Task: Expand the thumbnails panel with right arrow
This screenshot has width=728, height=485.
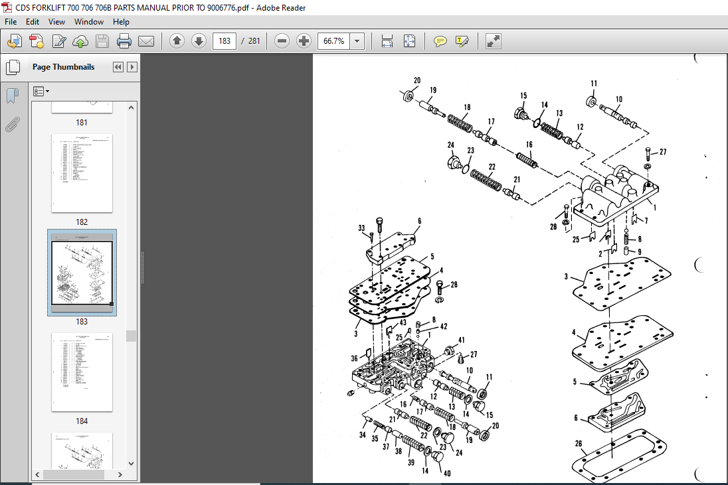Action: pyautogui.click(x=132, y=67)
